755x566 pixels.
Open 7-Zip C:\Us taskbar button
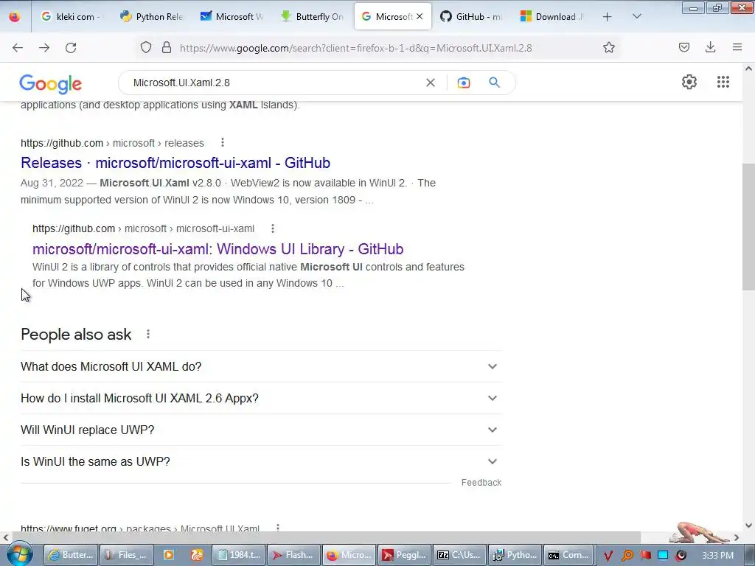coord(459,555)
